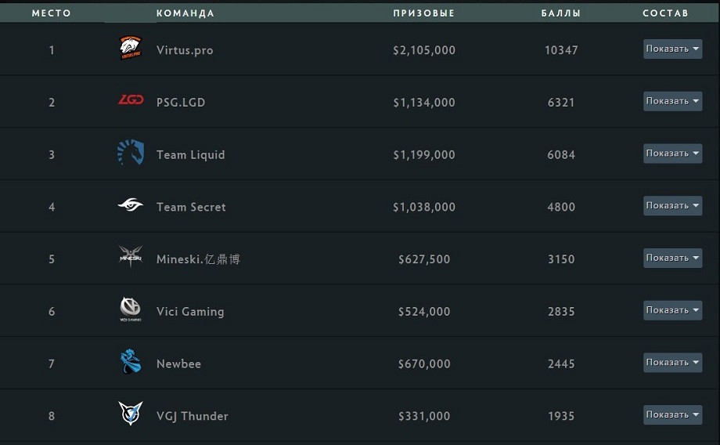This screenshot has height=445, width=720.
Task: Show Team Liquid roster via Показать
Action: click(672, 154)
